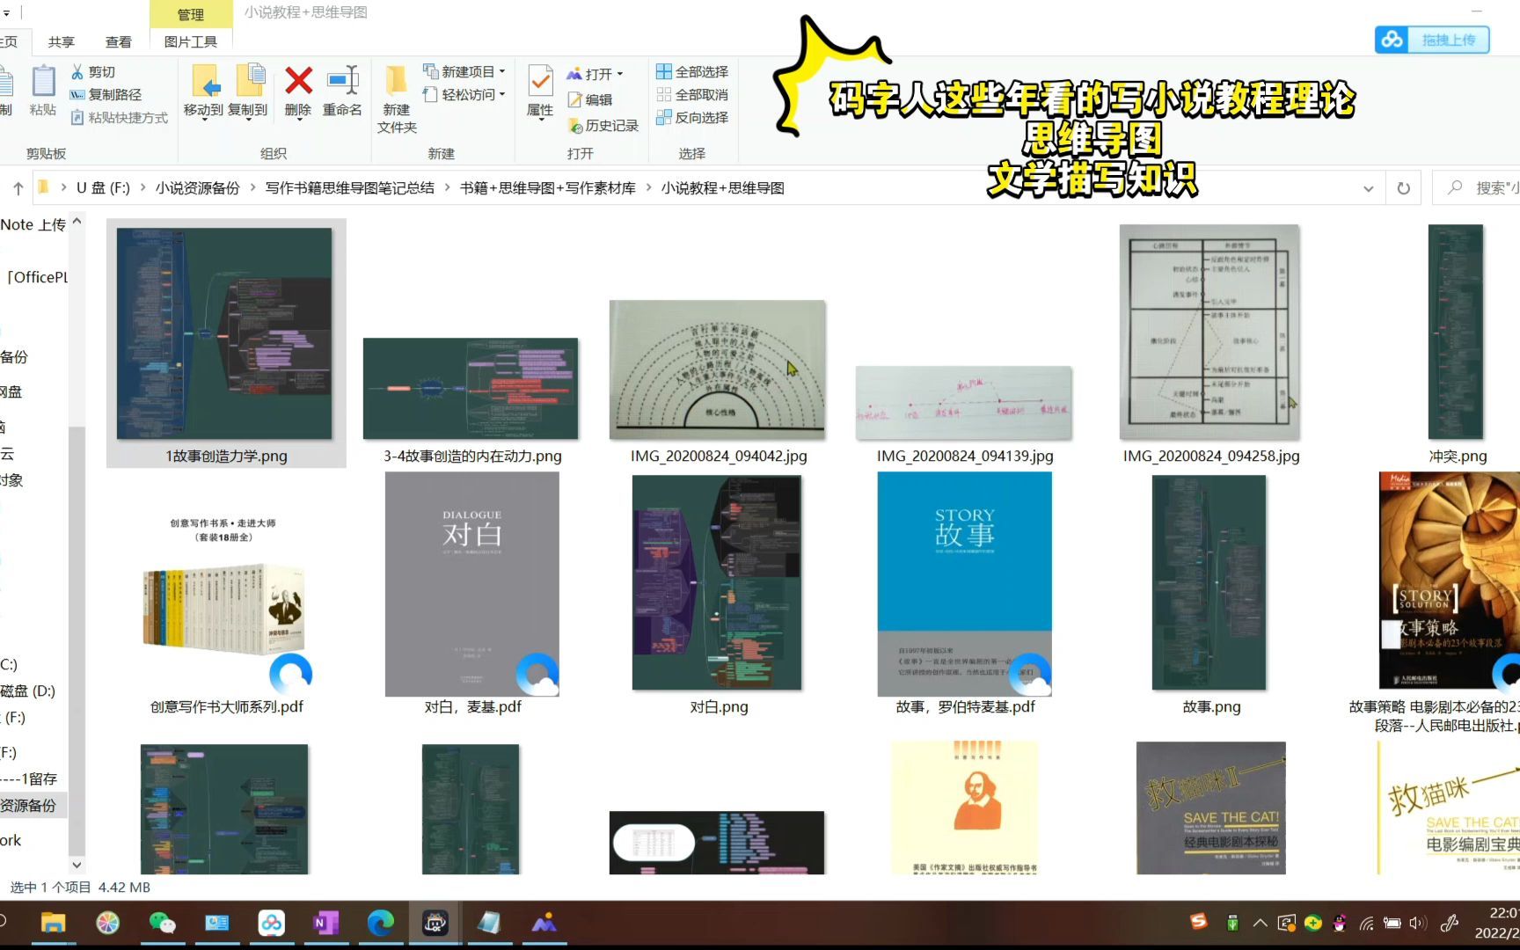Click Invert selection (反向选择)

692,117
